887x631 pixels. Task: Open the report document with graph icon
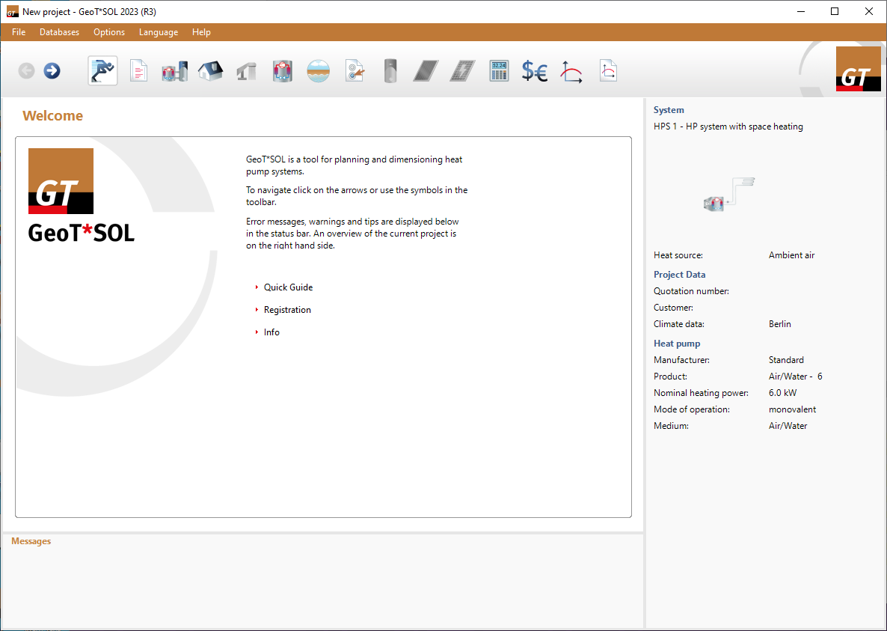click(x=608, y=71)
